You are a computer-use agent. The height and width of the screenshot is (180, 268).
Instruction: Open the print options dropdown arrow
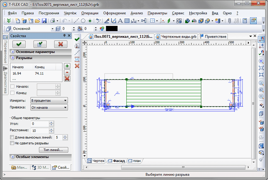[x=57, y=21]
